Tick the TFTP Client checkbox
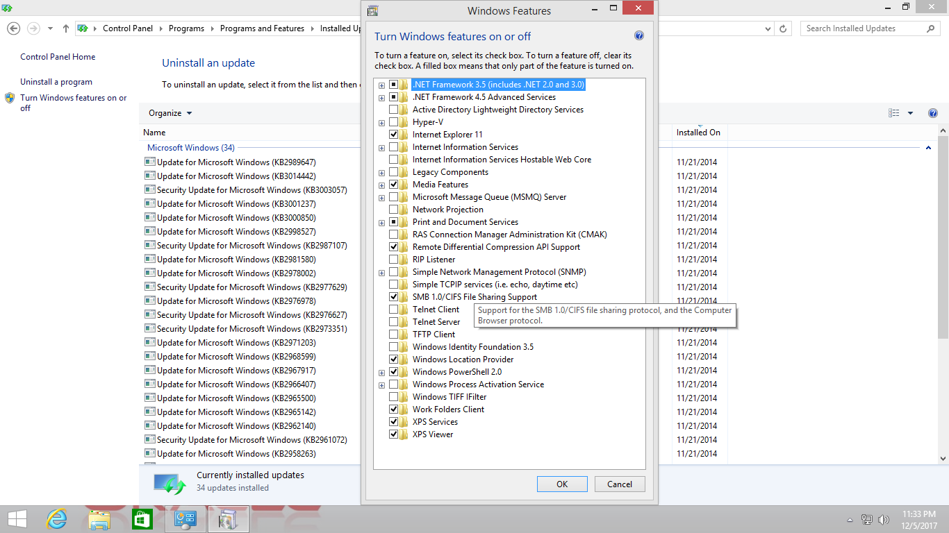Screen dimensions: 949x533 (x=394, y=335)
